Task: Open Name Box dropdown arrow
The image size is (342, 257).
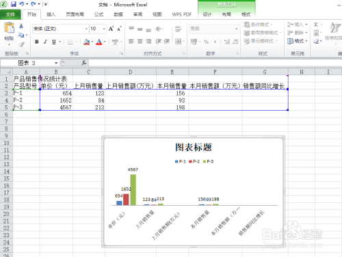Action: click(x=56, y=63)
